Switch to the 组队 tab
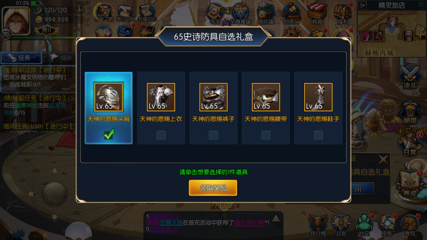Viewport: 427px width, 240px height. coord(61,58)
